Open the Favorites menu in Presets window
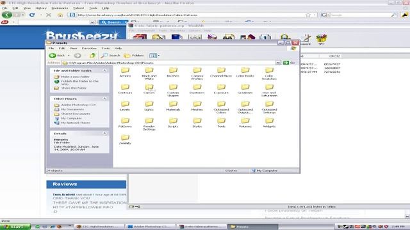Image resolution: width=410 pixels, height=230 pixels. pyautogui.click(x=89, y=49)
